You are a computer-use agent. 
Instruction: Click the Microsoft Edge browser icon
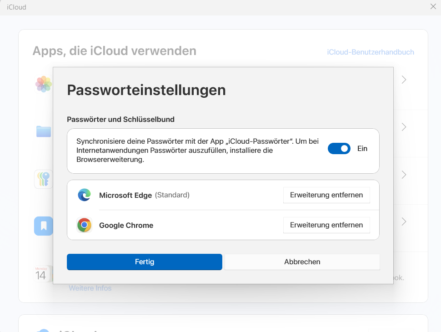click(84, 195)
